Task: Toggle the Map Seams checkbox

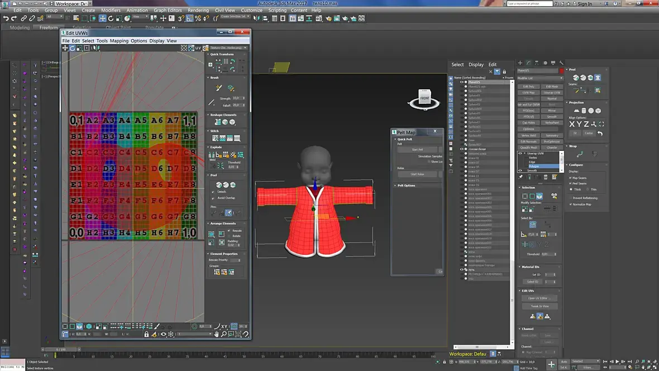Action: (571, 178)
